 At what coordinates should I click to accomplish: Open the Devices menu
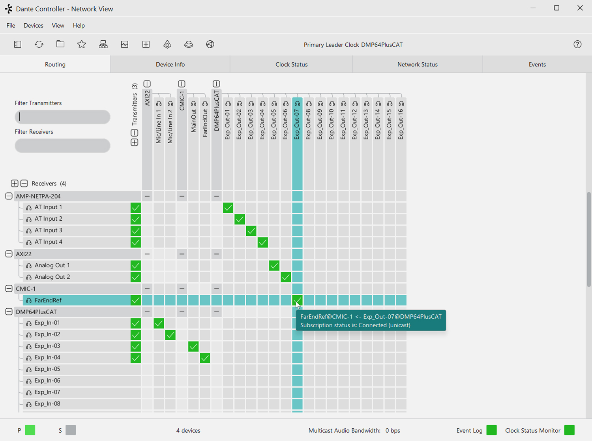[34, 25]
